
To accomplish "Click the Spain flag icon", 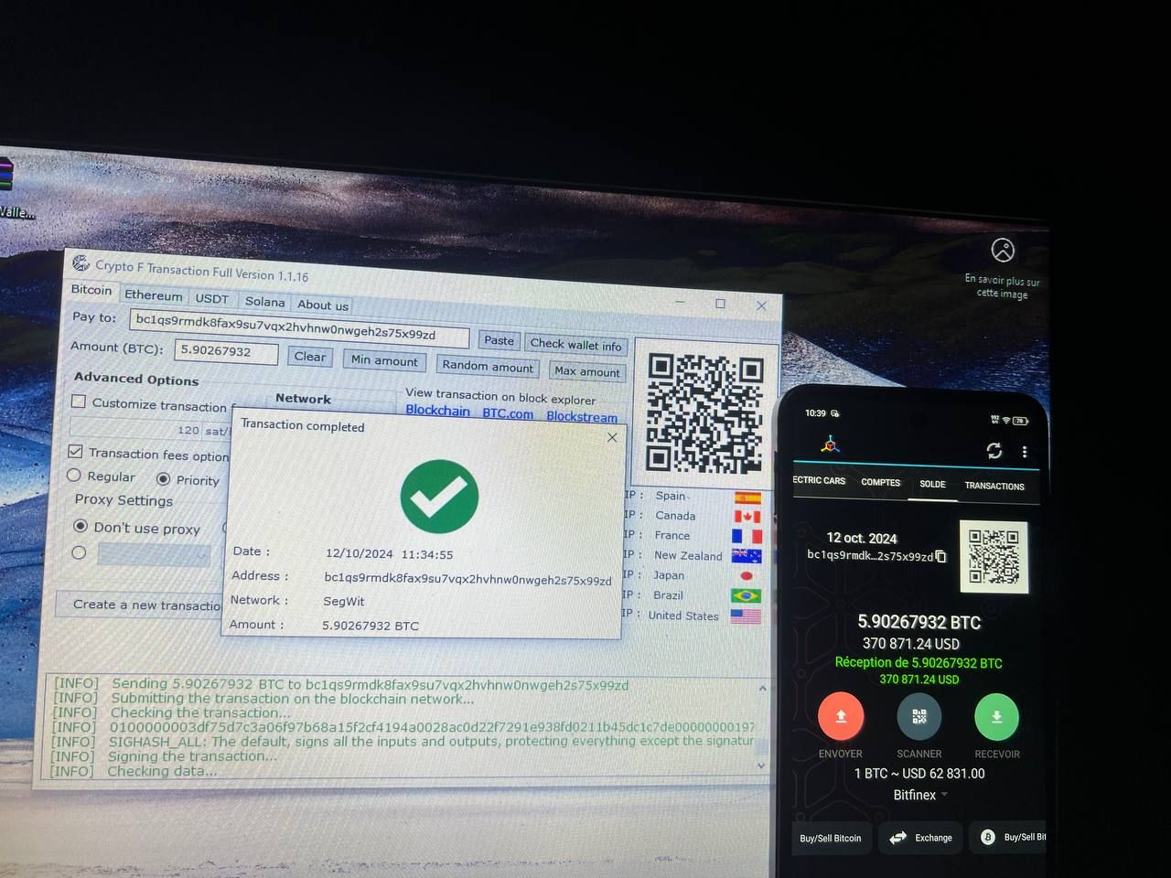I will coord(747,498).
